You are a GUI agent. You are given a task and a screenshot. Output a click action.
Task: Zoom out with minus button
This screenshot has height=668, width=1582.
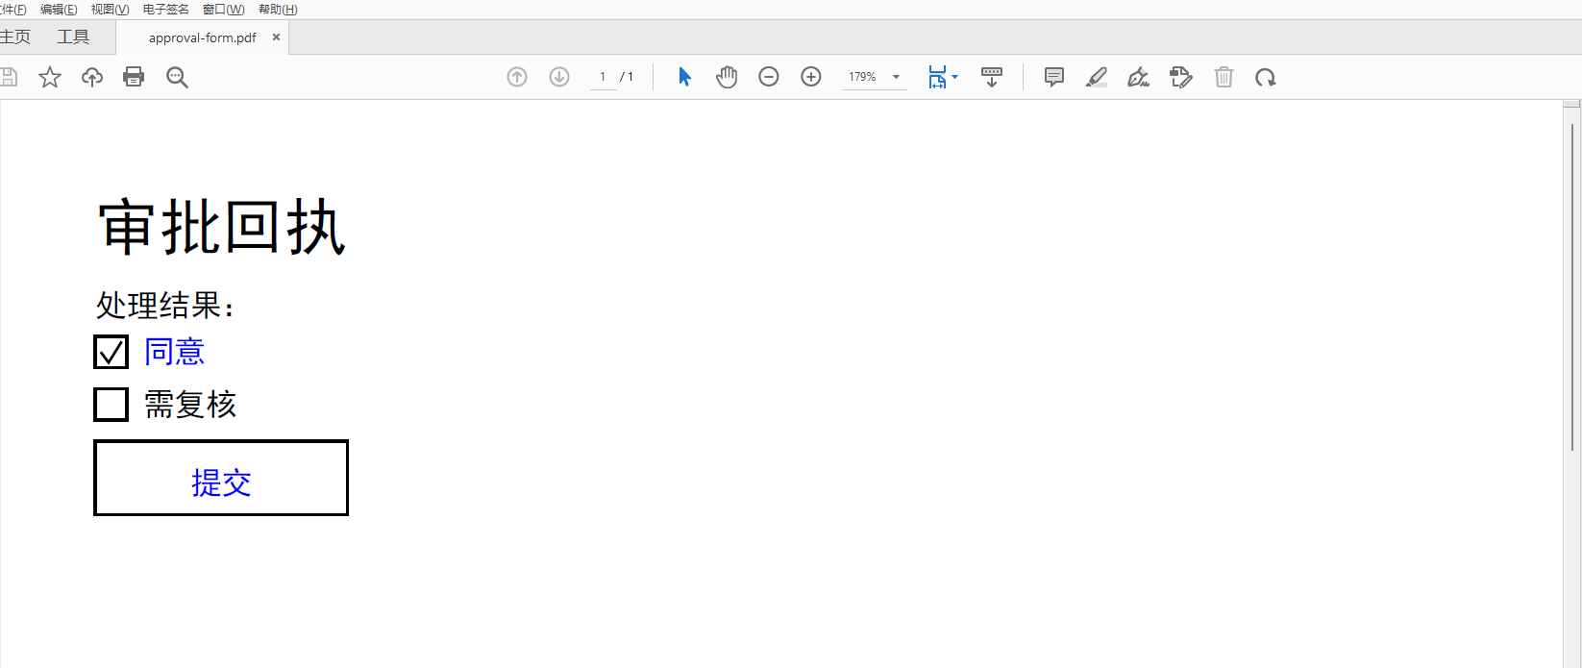(769, 77)
